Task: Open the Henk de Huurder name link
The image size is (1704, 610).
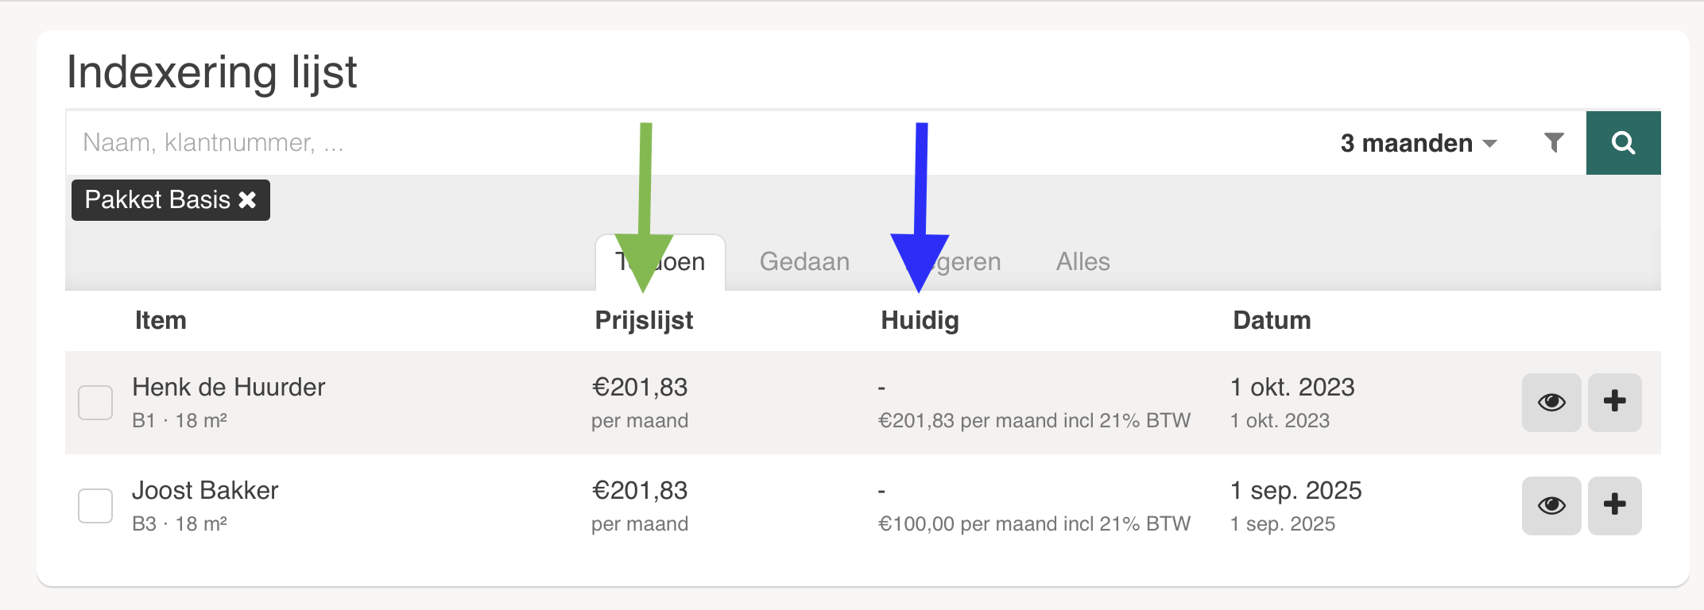Action: pyautogui.click(x=229, y=388)
